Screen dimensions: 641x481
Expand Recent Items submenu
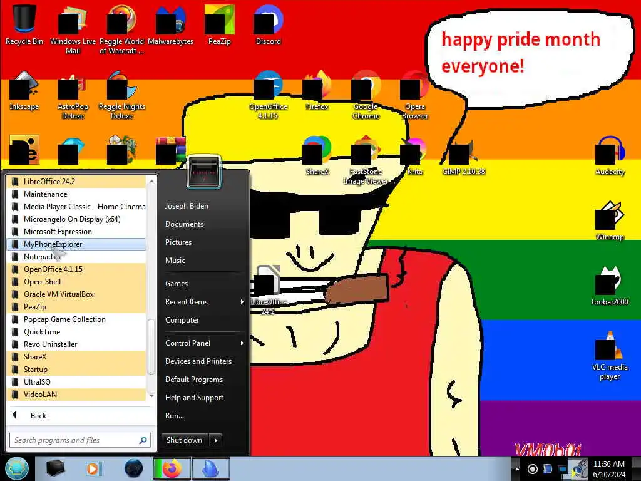(x=204, y=302)
